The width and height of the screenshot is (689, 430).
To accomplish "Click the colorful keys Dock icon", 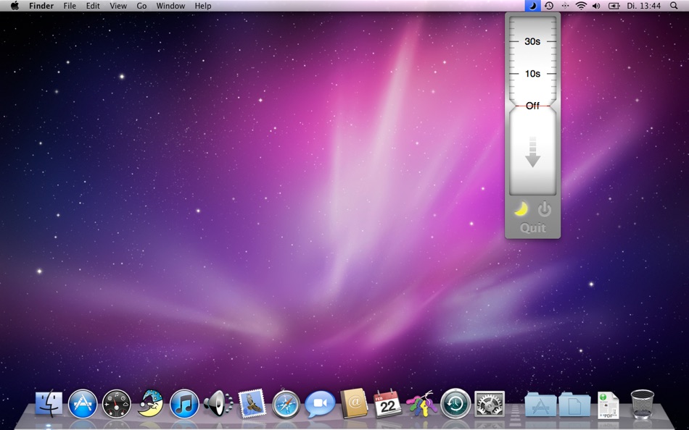I will (x=421, y=404).
